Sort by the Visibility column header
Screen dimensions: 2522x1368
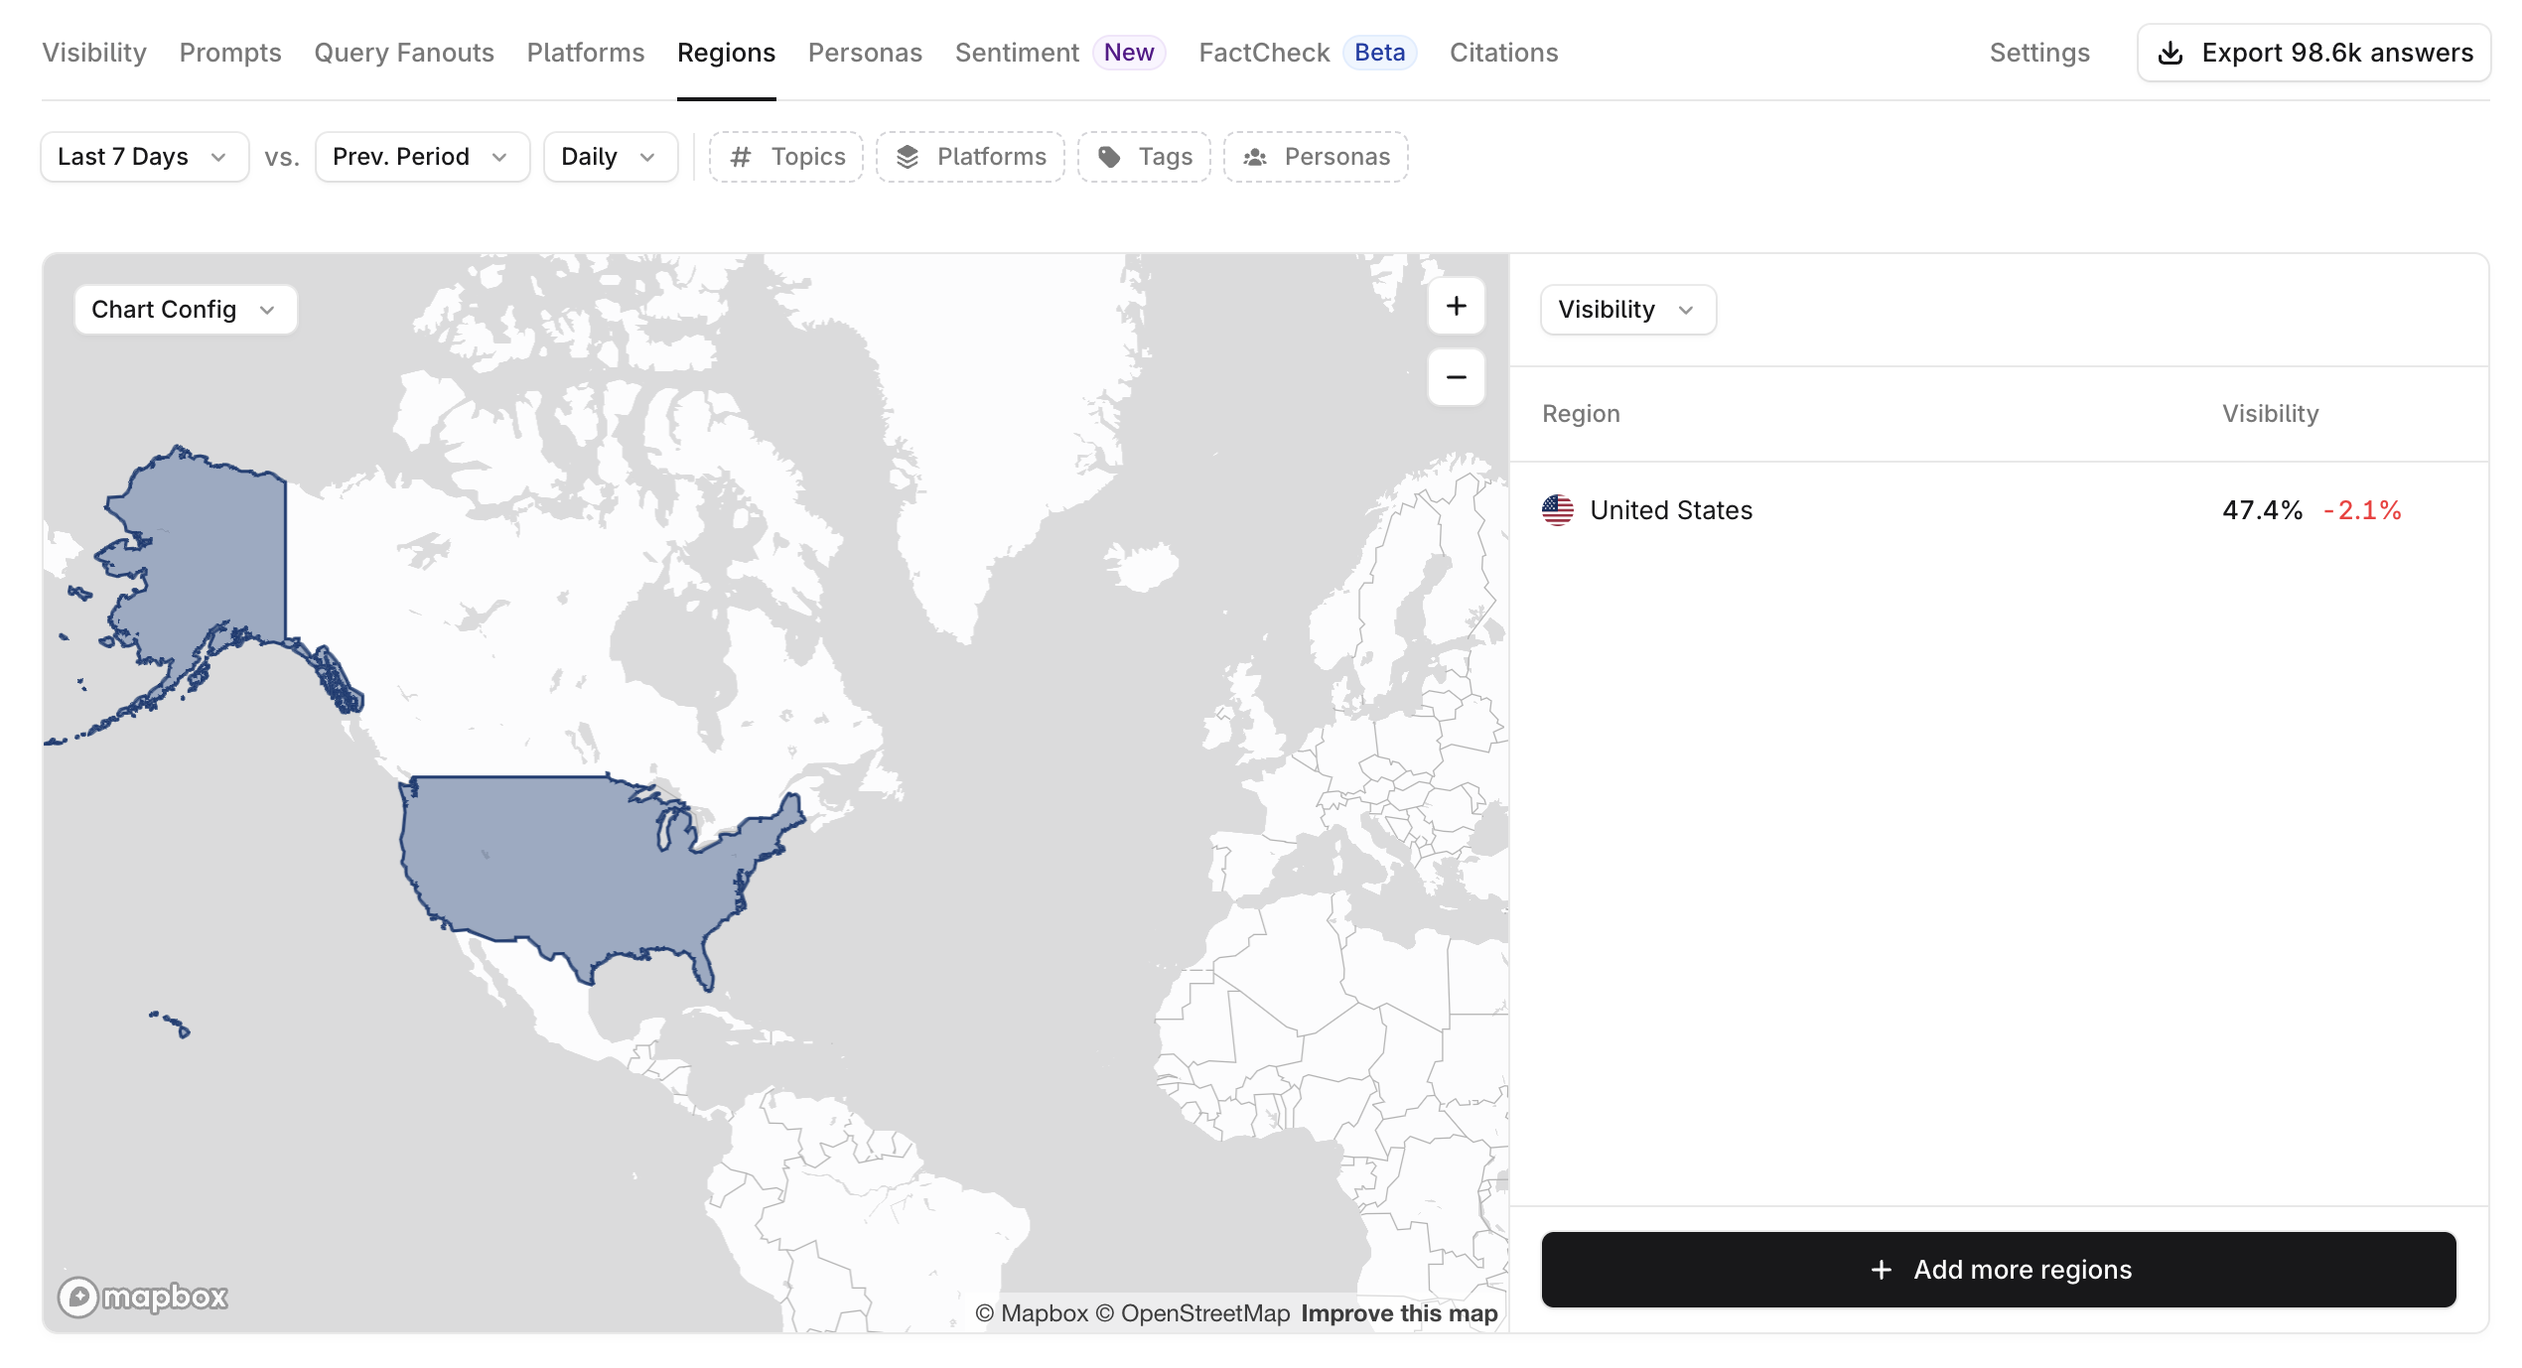click(2270, 414)
